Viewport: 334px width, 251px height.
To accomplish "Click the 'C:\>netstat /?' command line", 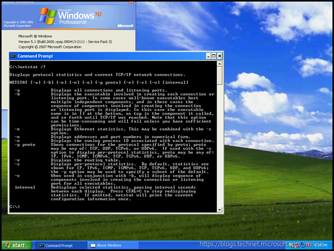I will (27, 67).
